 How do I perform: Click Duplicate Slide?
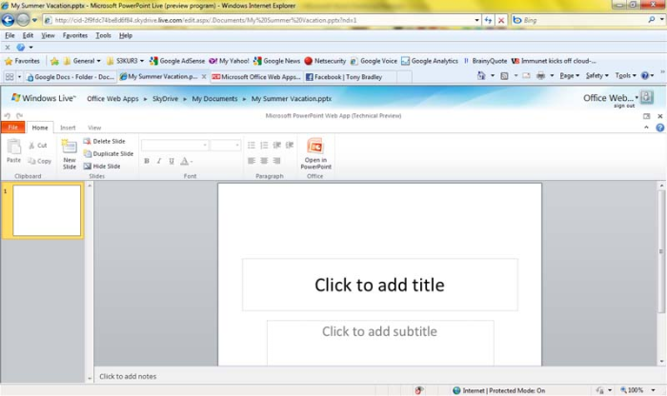point(109,153)
